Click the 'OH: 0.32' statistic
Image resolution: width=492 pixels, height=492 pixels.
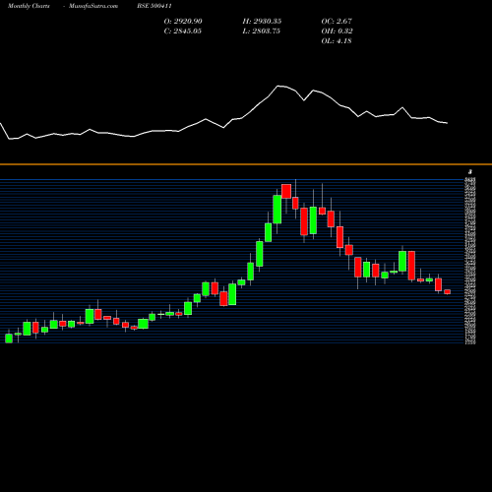point(337,31)
